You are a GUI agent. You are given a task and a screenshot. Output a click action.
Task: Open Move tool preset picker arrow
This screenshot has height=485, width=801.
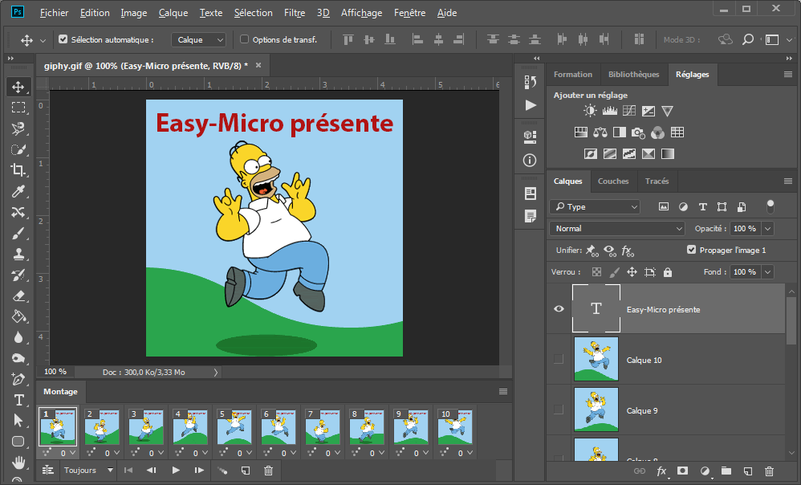43,40
